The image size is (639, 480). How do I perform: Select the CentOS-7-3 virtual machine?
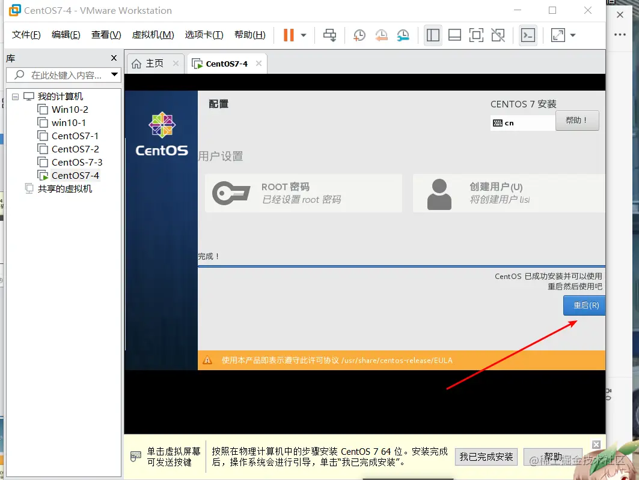76,163
